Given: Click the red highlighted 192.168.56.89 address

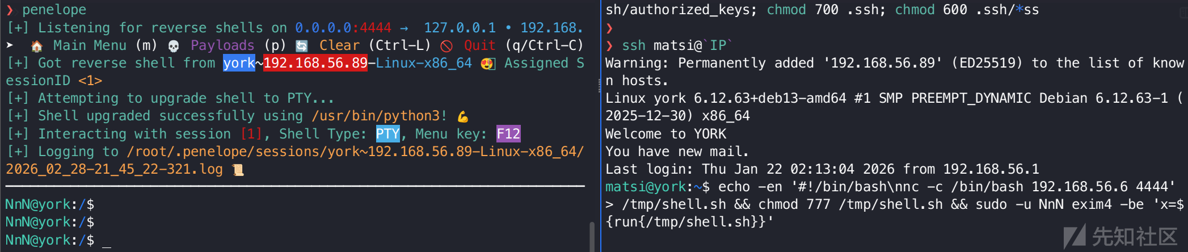Looking at the screenshot, I should pos(315,63).
